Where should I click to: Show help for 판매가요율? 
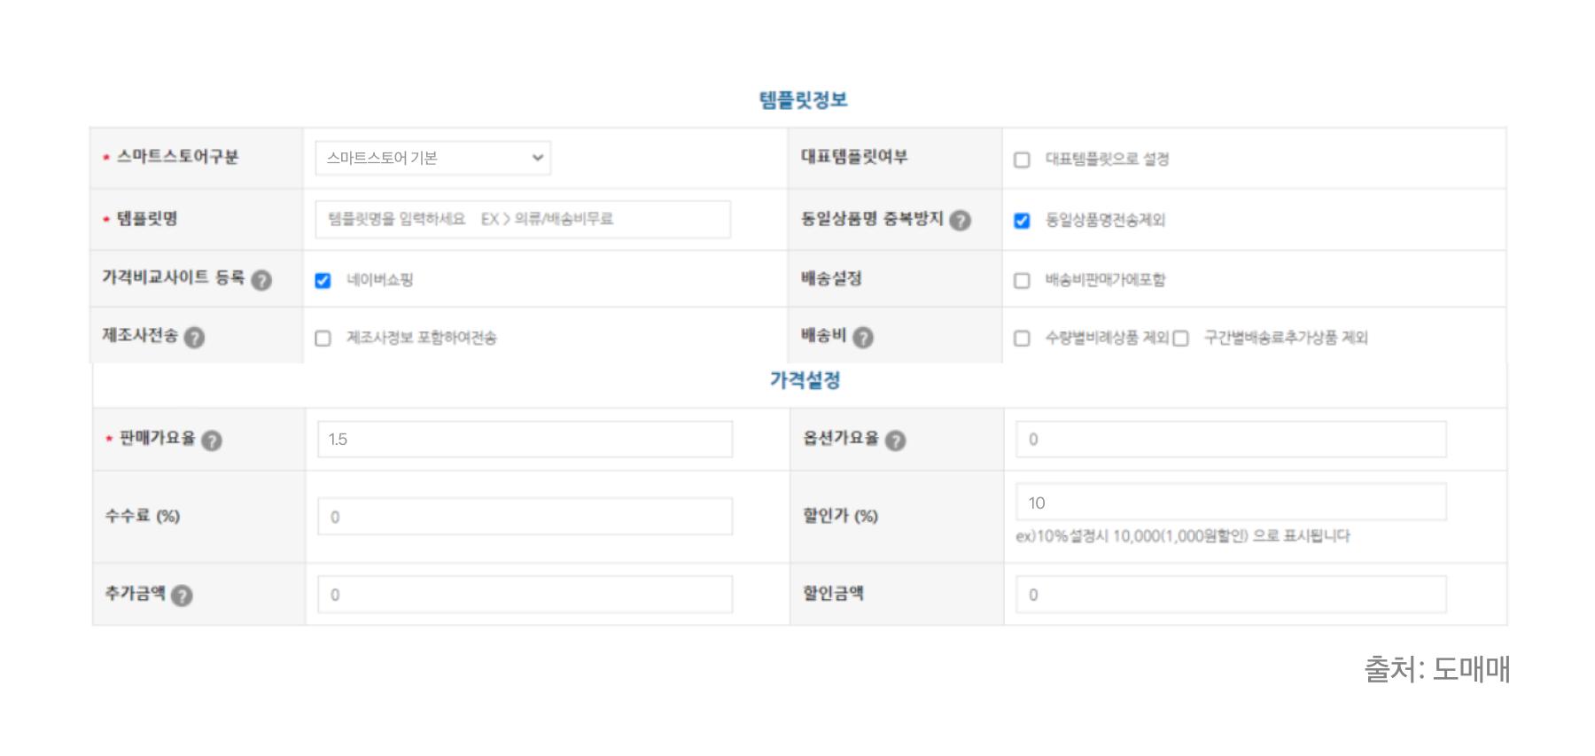point(212,440)
